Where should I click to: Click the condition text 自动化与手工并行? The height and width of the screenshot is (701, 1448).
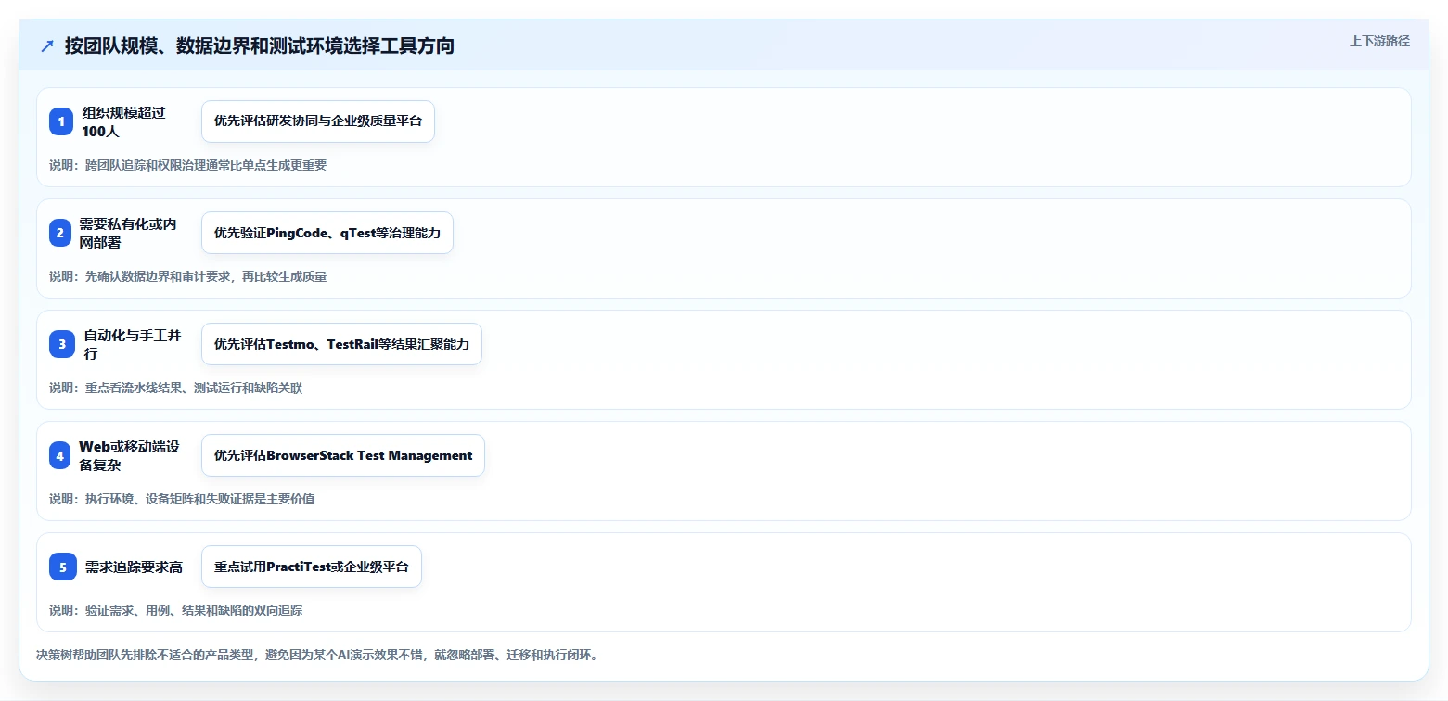[x=132, y=344]
